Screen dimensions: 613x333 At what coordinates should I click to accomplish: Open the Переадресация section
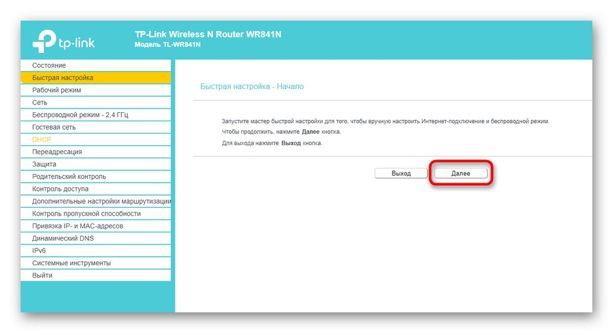[95, 152]
